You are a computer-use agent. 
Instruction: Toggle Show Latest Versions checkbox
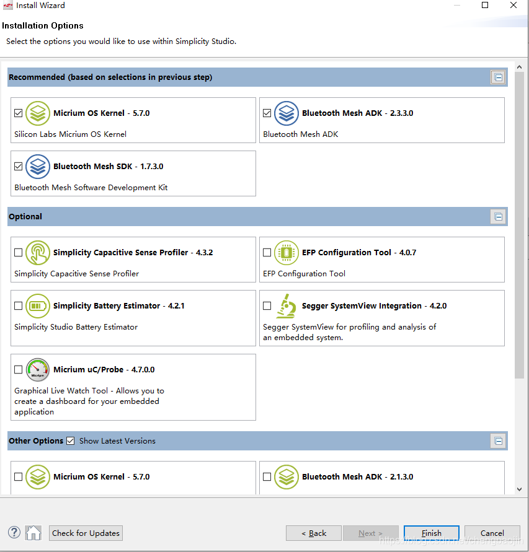point(71,440)
